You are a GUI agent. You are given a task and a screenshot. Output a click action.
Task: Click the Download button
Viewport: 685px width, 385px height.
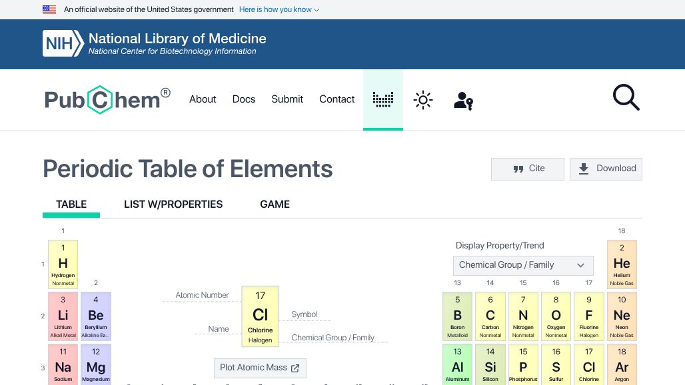tap(606, 169)
